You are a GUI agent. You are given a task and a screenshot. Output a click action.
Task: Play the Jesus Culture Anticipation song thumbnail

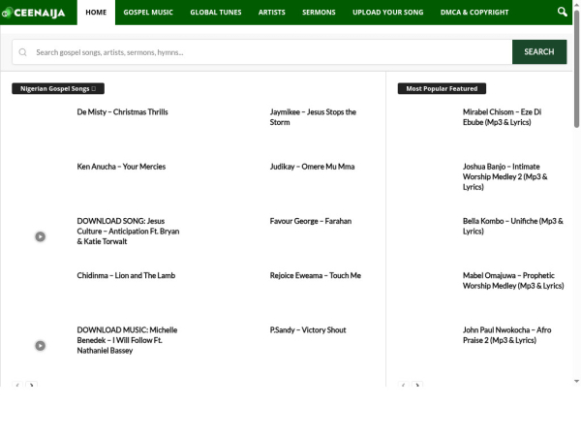click(x=41, y=236)
